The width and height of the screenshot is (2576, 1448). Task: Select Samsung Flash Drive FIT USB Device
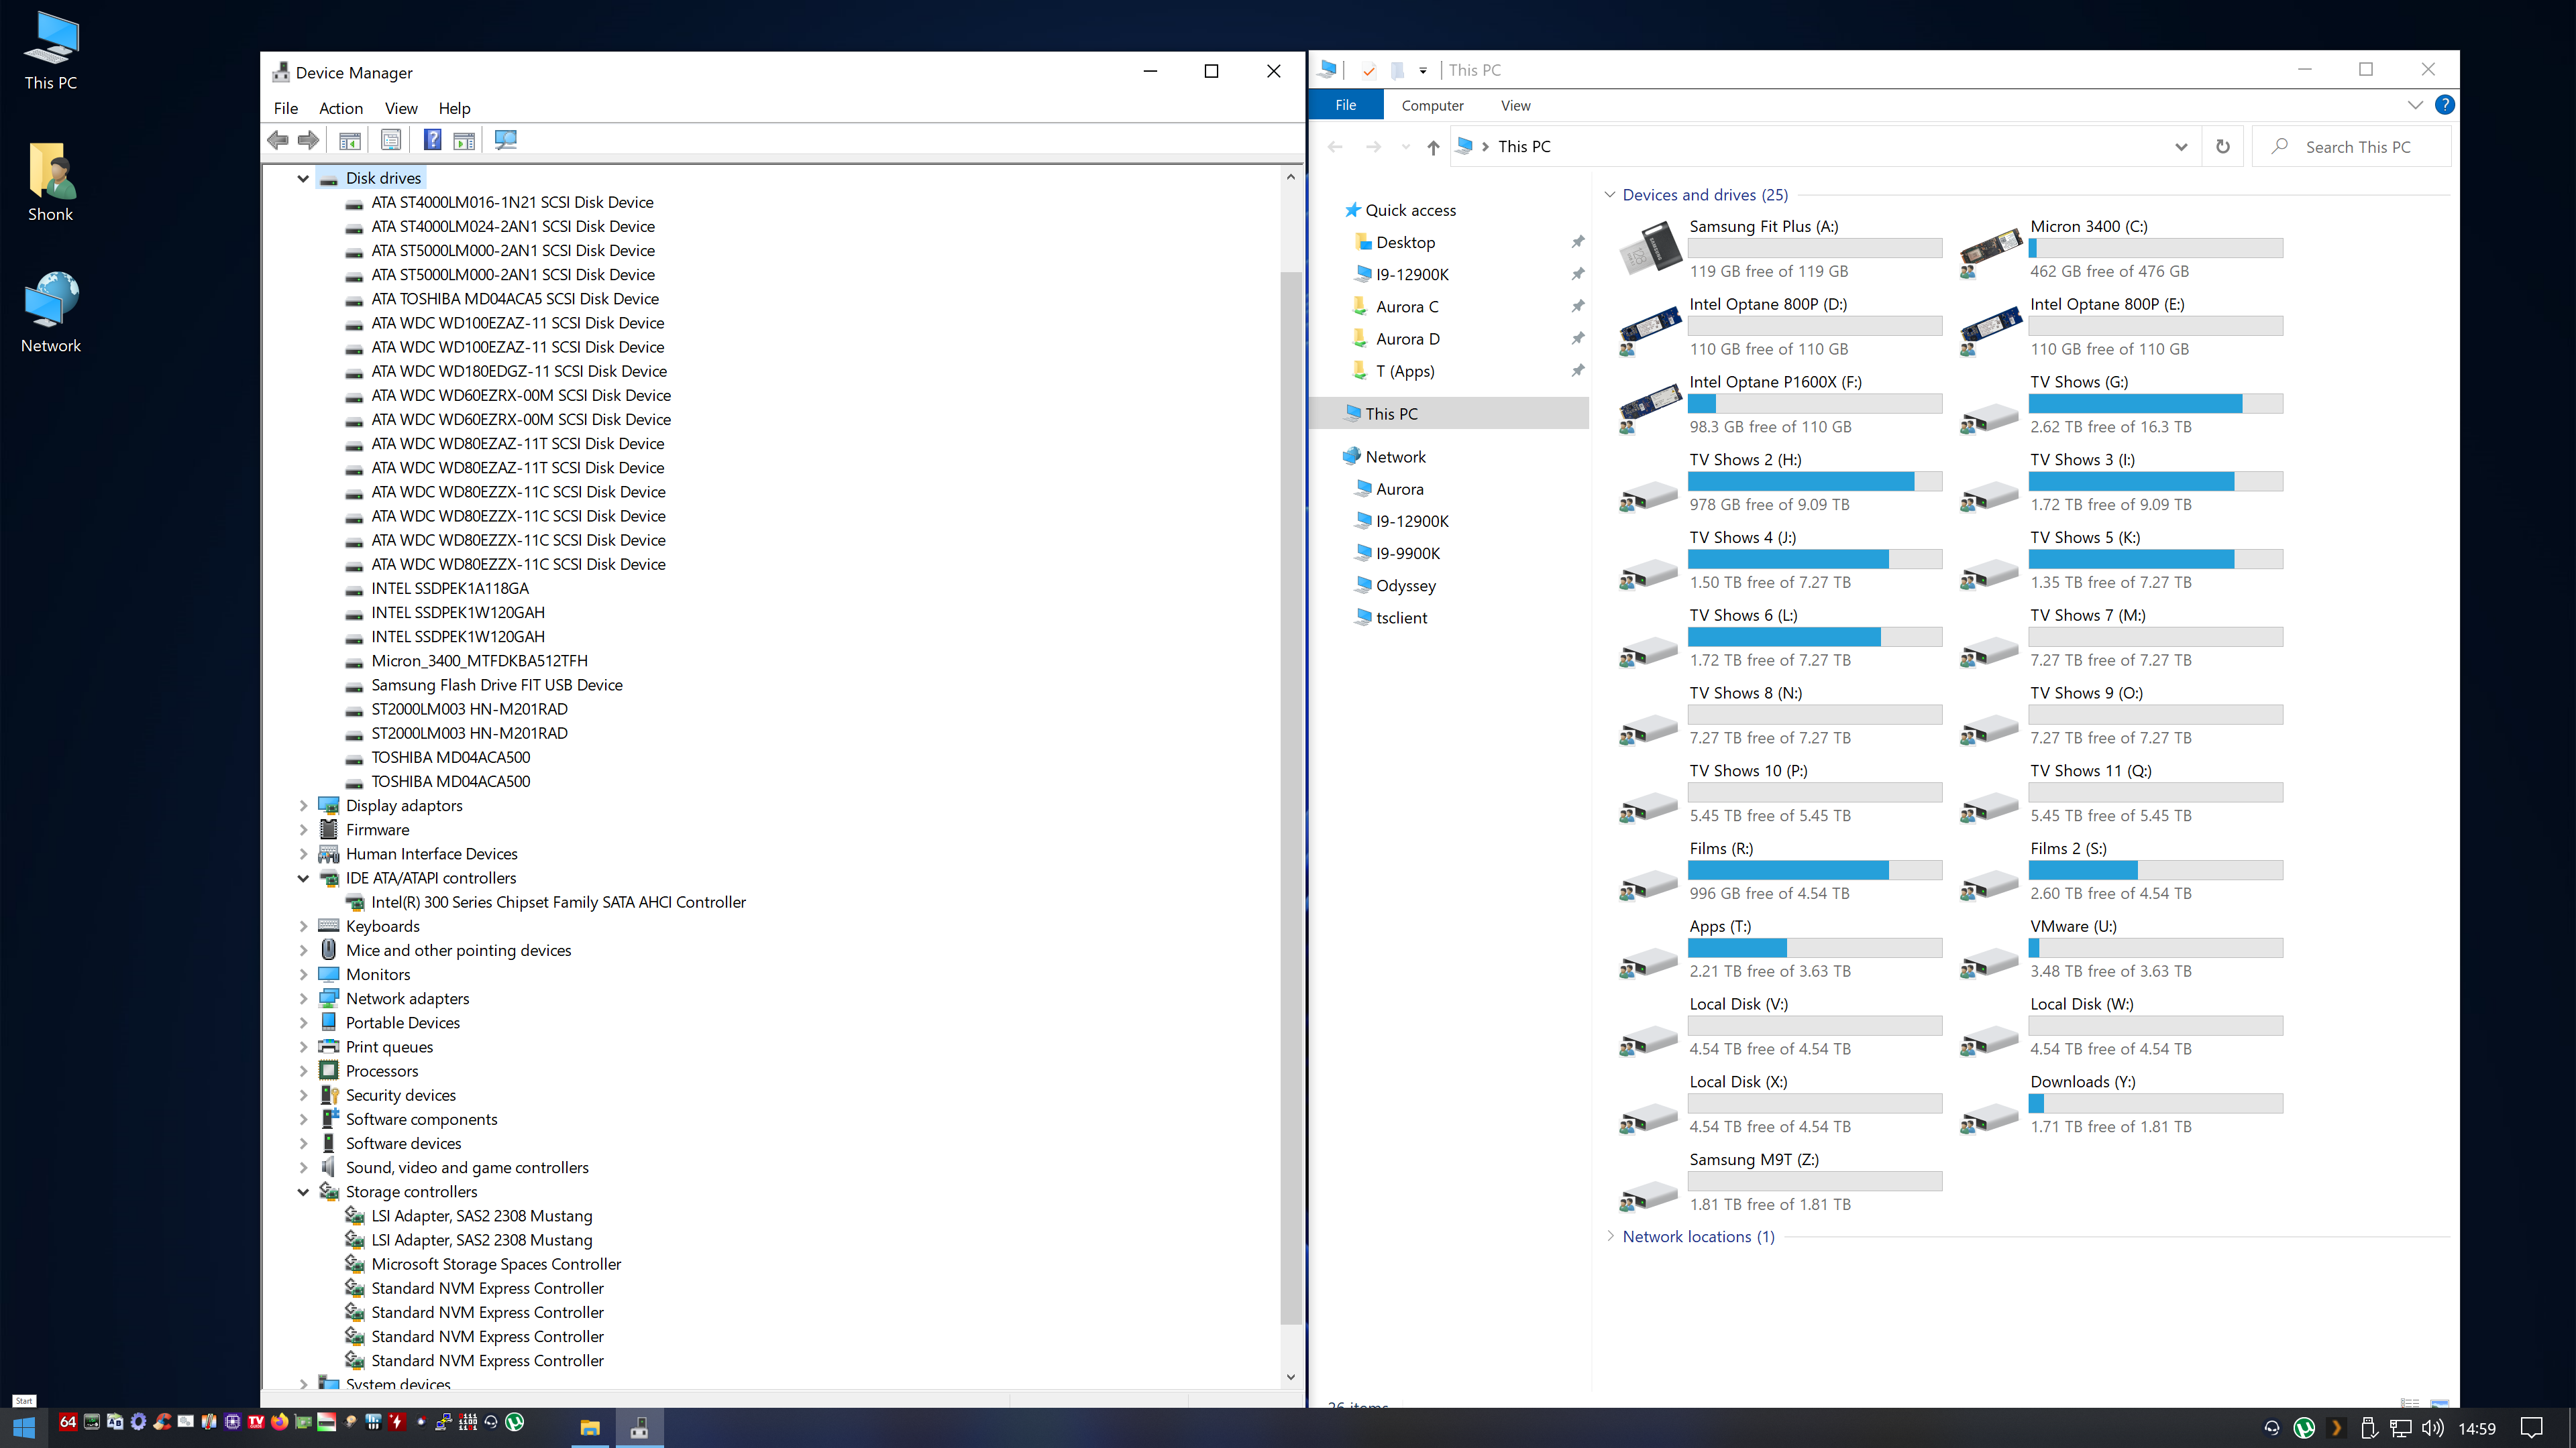point(497,684)
